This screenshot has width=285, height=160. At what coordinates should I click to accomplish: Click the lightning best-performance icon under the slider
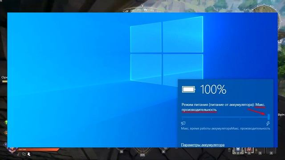(x=268, y=124)
